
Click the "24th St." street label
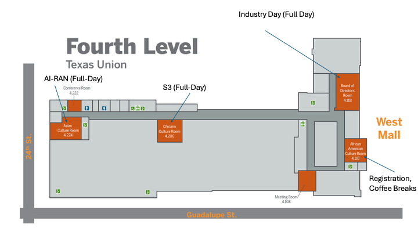28,147
